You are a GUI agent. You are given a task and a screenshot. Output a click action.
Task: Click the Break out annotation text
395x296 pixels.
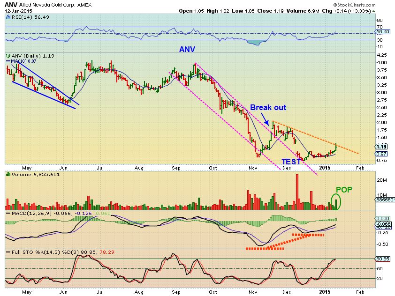tap(268, 108)
